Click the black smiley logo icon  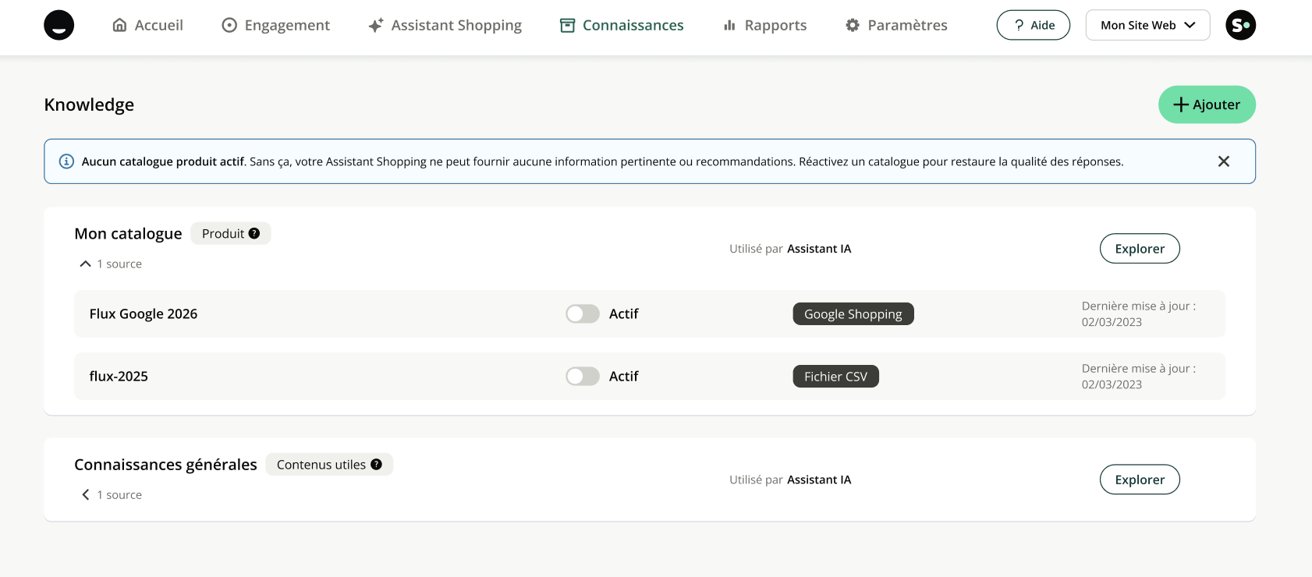[59, 25]
